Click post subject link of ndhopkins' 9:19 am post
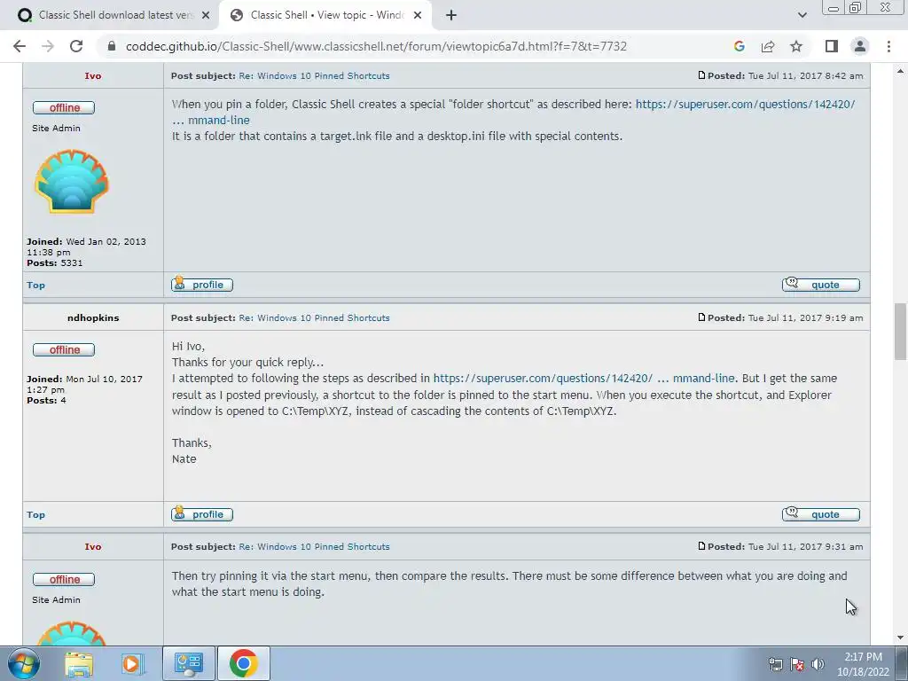Image resolution: width=908 pixels, height=681 pixels. coord(314,318)
